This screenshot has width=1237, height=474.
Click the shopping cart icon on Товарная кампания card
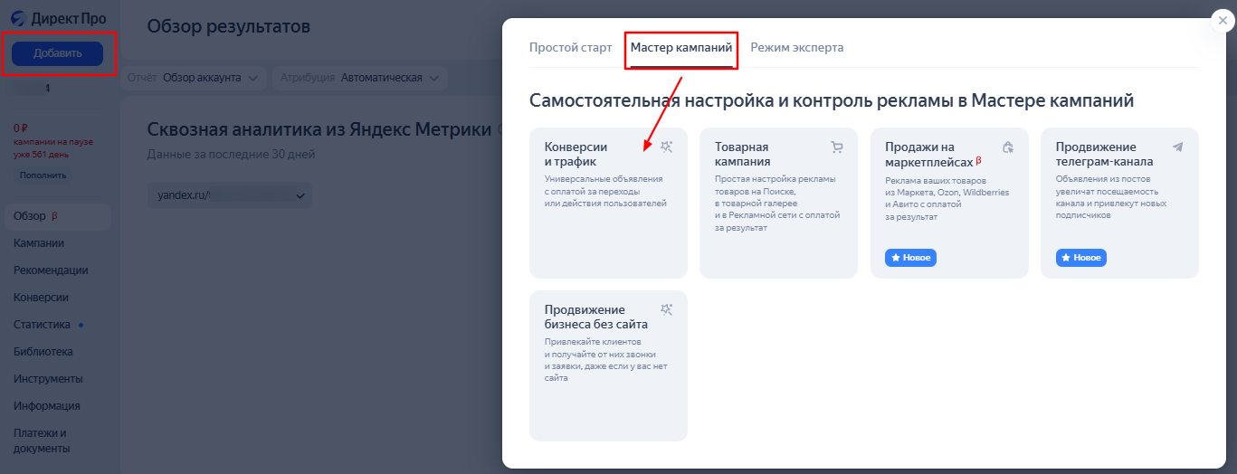tap(836, 147)
